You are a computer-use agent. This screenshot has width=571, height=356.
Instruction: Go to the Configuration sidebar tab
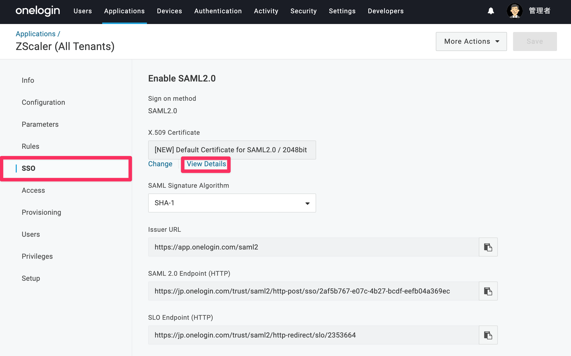point(43,102)
